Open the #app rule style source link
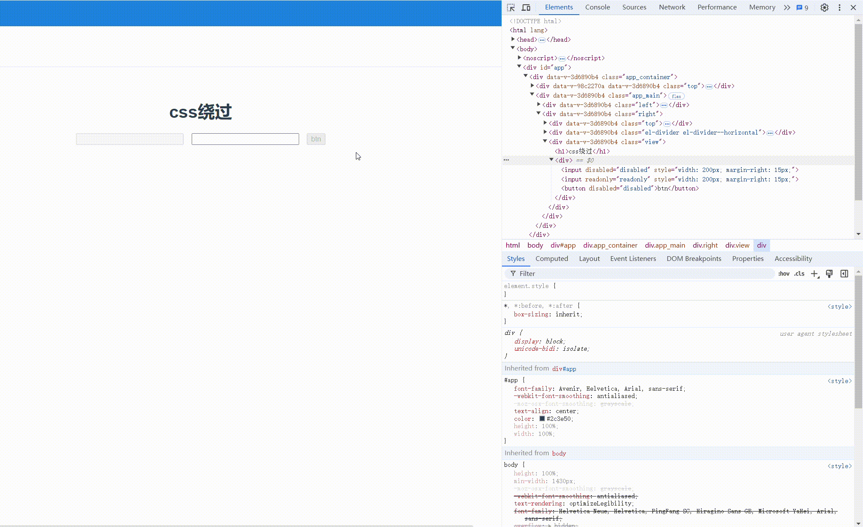The width and height of the screenshot is (863, 527). click(x=840, y=381)
